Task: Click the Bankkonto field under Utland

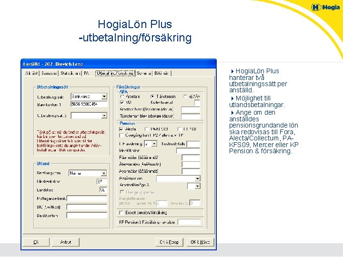Action: pos(87,216)
